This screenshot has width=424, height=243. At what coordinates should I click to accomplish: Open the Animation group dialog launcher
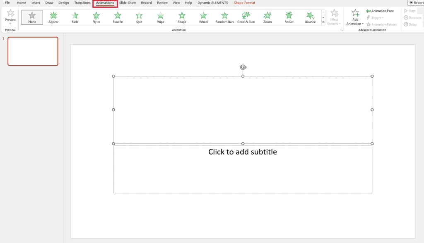coord(342,30)
